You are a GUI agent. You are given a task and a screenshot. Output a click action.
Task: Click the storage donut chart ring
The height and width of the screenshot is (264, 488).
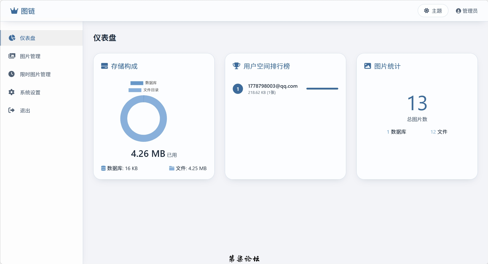[124, 119]
